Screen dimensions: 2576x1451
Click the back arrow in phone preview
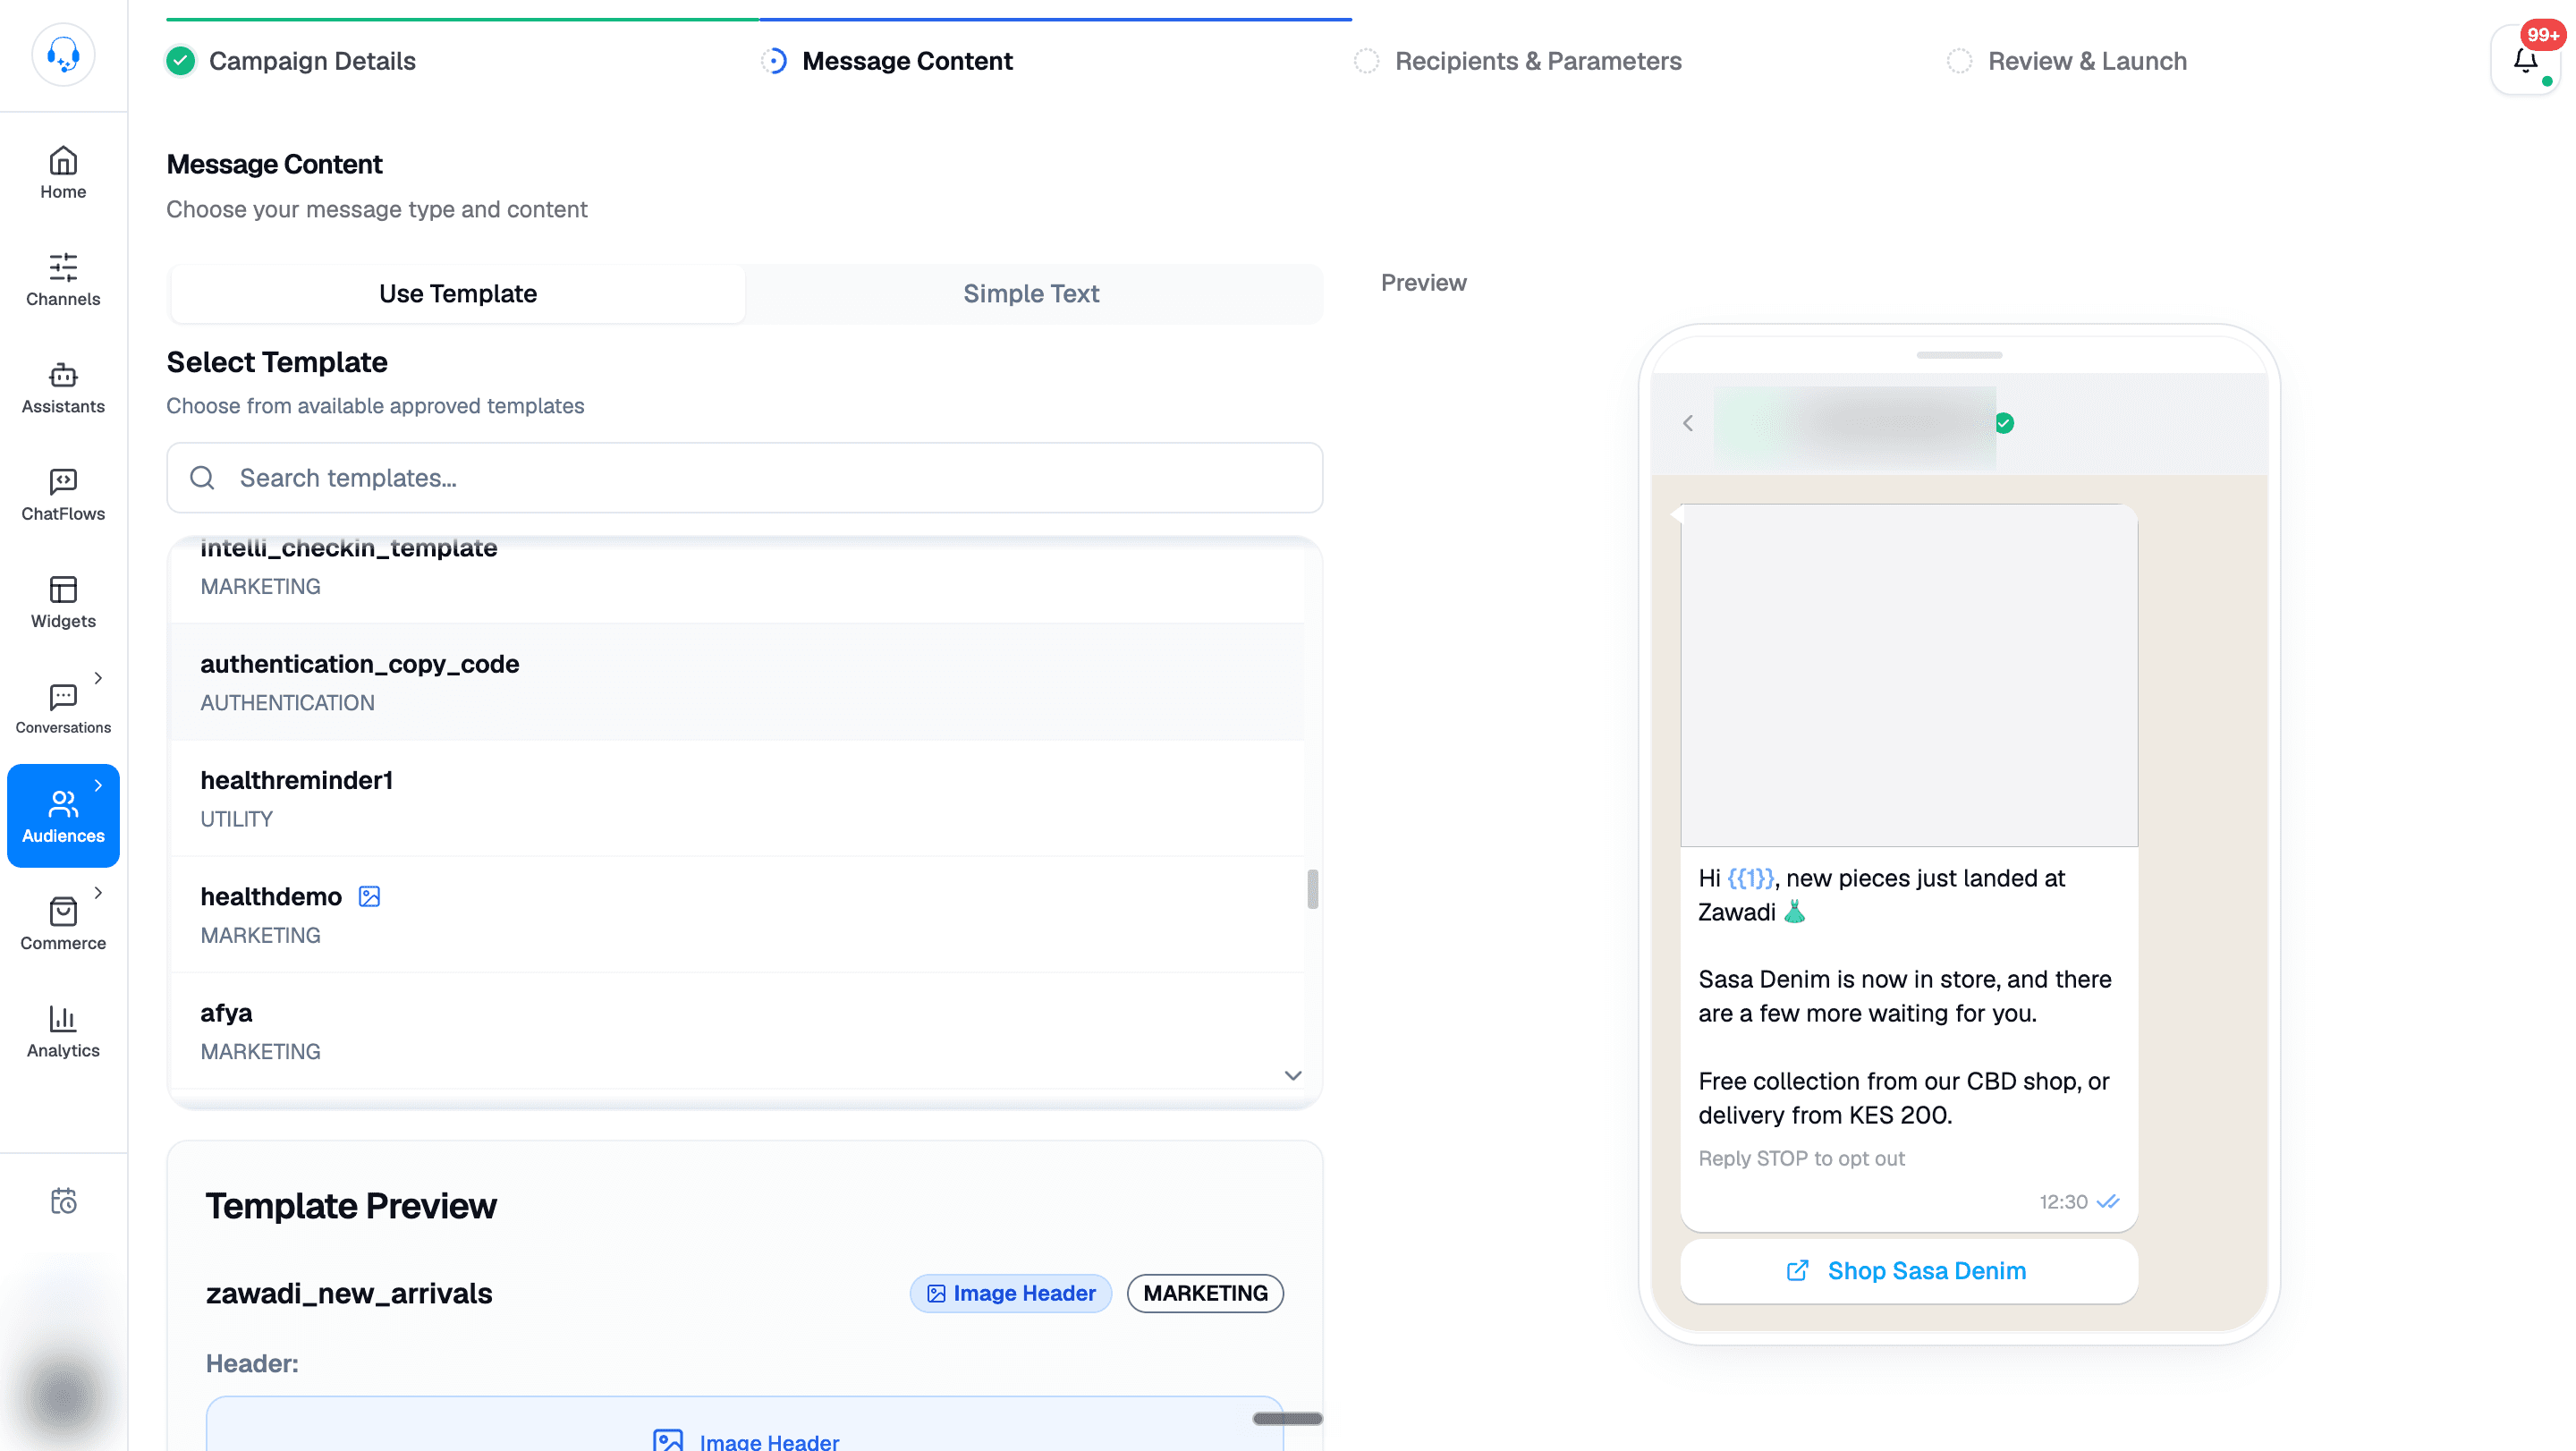pos(1688,423)
